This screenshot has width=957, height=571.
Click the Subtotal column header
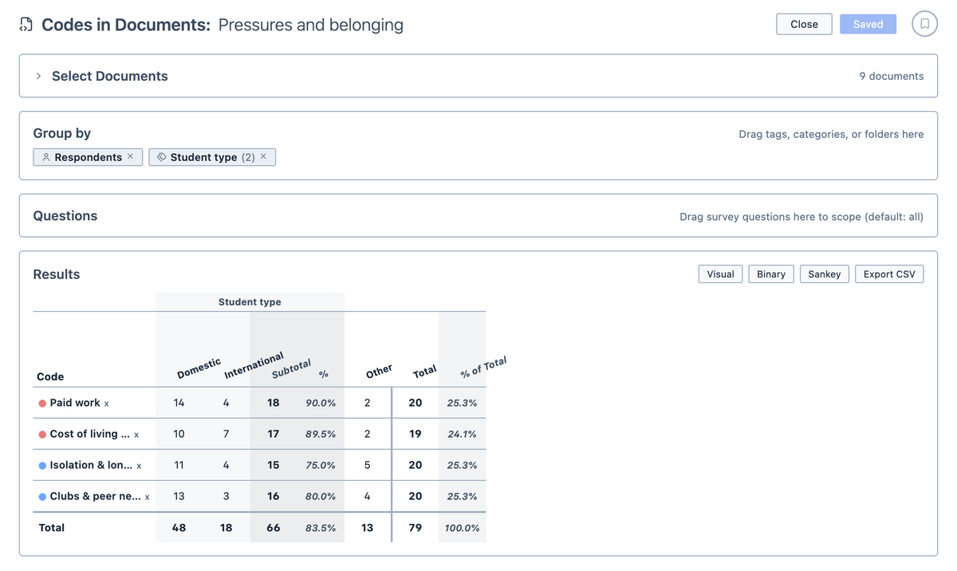click(291, 369)
